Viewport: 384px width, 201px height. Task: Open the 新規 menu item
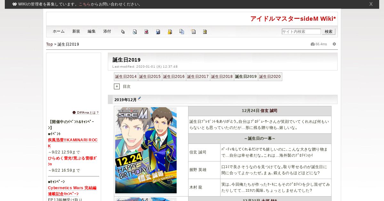[76, 32]
